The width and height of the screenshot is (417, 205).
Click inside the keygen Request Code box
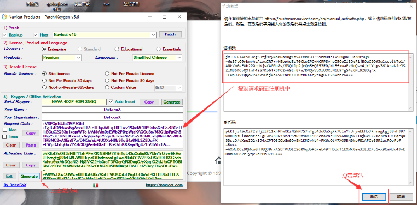[x=112, y=135]
